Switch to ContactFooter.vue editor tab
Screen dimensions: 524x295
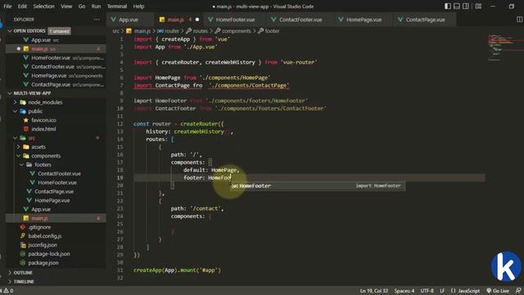tap(300, 20)
